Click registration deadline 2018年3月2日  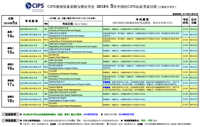(x=90, y=114)
